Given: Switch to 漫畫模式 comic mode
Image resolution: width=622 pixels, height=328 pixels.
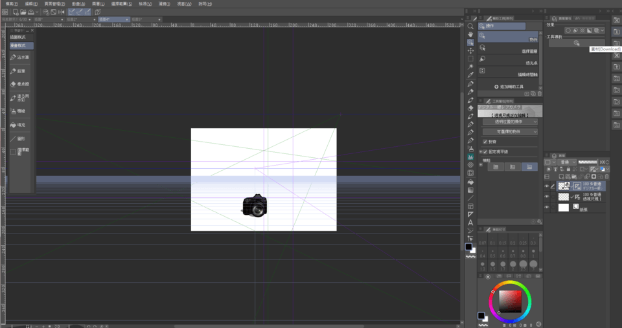Looking at the screenshot, I should pos(21,45).
